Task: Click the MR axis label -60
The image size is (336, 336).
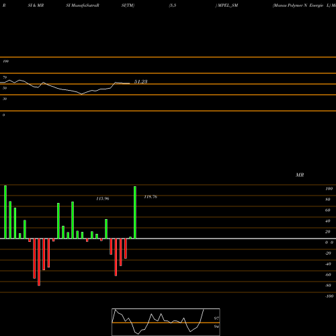Action: pyautogui.click(x=328, y=275)
